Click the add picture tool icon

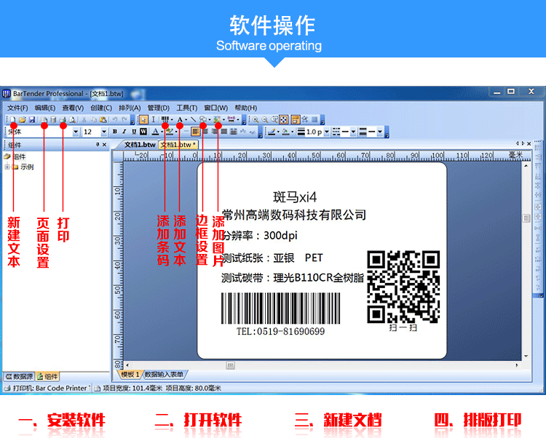[x=217, y=119]
